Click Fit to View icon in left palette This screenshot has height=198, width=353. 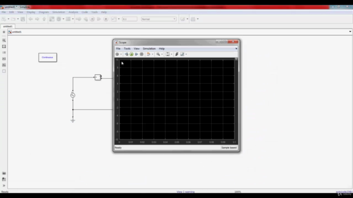pos(4,46)
